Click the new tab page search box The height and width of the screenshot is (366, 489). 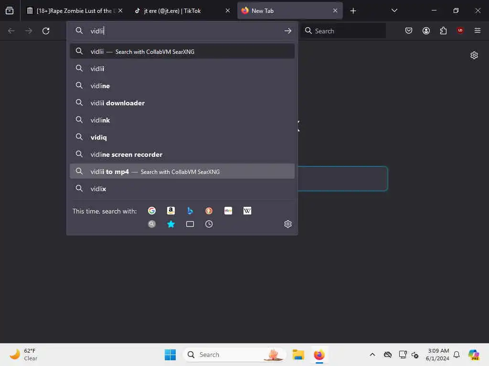pyautogui.click(x=343, y=179)
